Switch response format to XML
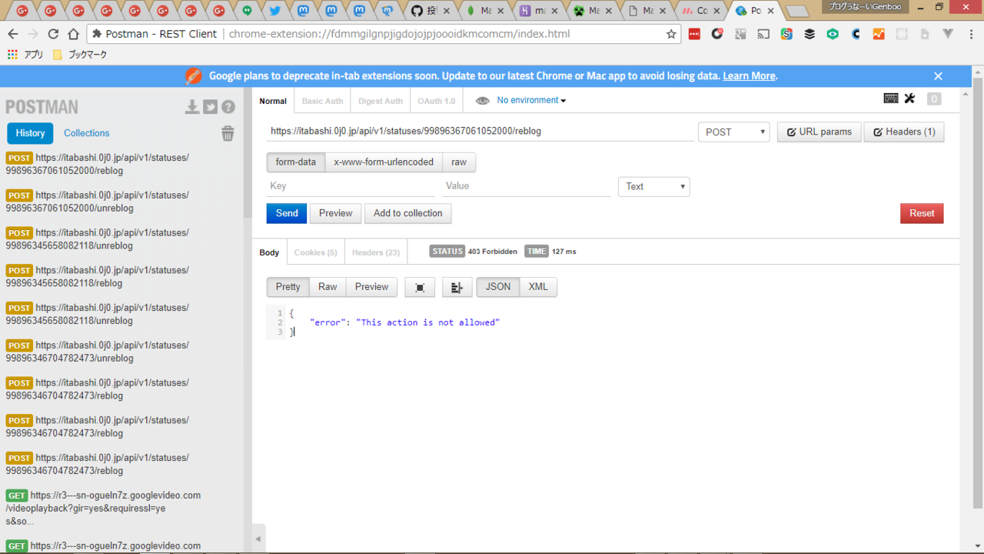This screenshot has width=984, height=554. click(x=538, y=287)
